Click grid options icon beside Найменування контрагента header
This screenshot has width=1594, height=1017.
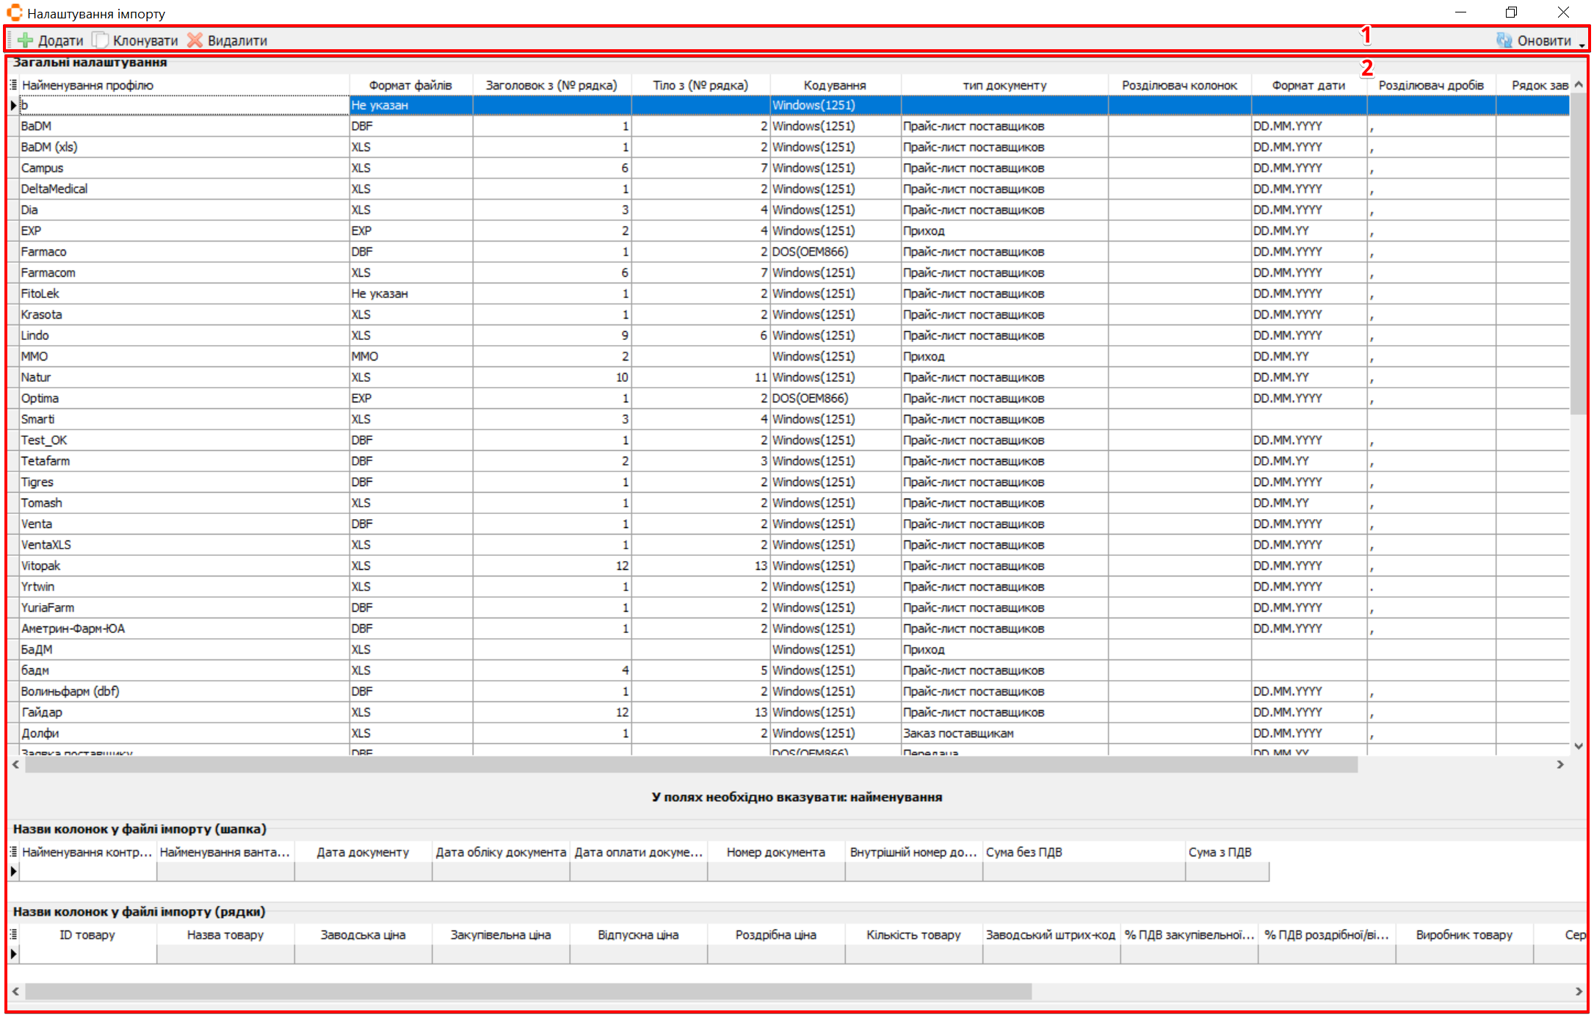click(x=13, y=852)
